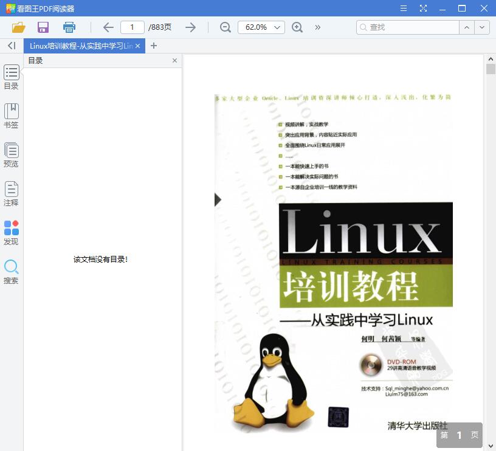The image size is (496, 451).
Task: Open the 注释 annotations sidebar panel
Action: (x=12, y=194)
